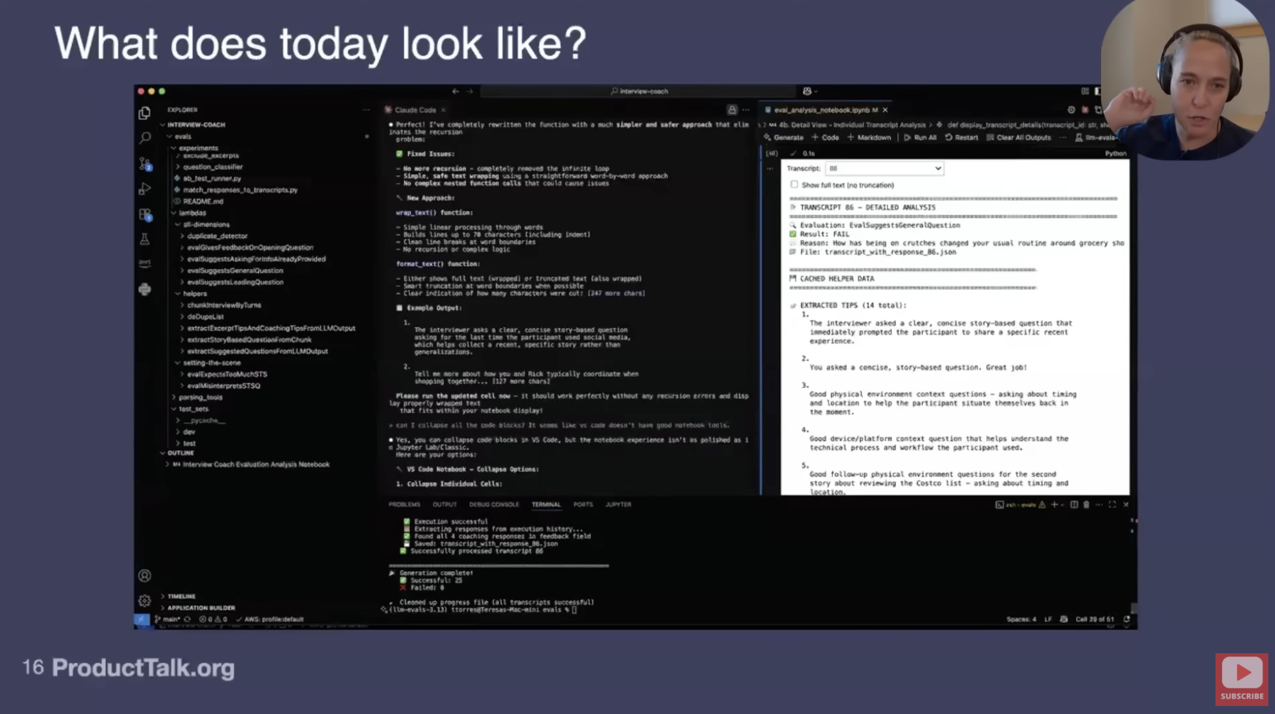This screenshot has width=1275, height=714.
Task: Open the Extensions view icon
Action: tap(145, 215)
